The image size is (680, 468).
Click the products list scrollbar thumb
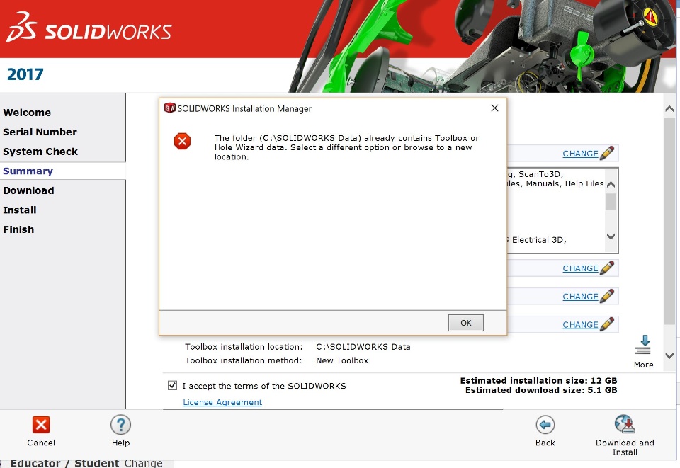point(611,202)
